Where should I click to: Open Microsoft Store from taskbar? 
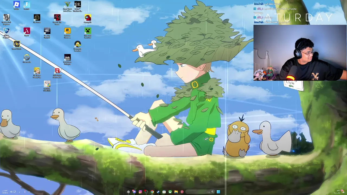tap(164, 192)
